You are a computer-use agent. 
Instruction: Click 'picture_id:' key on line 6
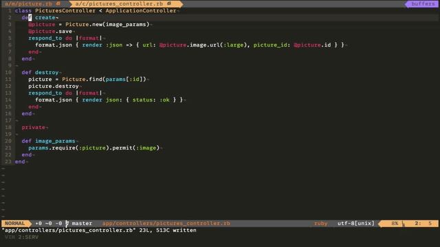(x=272, y=45)
